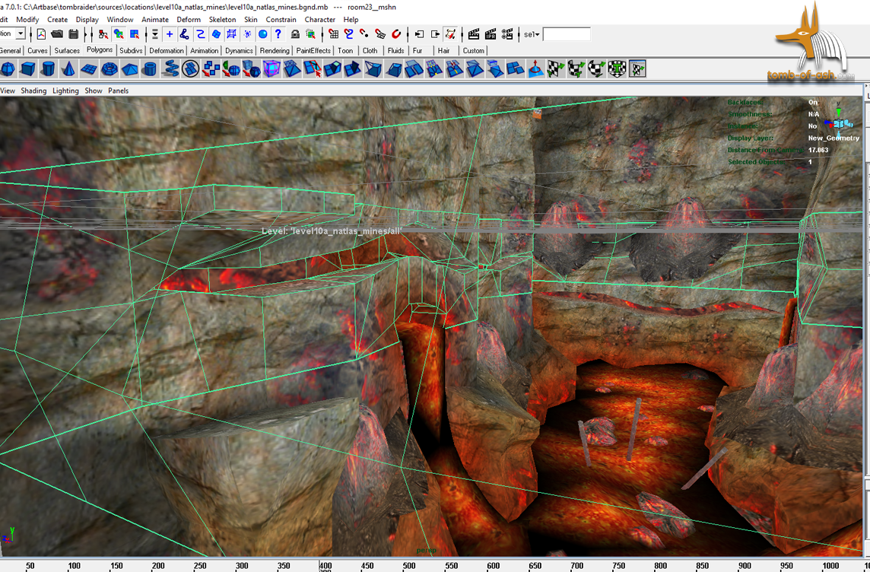
Task: Switch to the Subdivs shelf tab
Action: pos(131,50)
